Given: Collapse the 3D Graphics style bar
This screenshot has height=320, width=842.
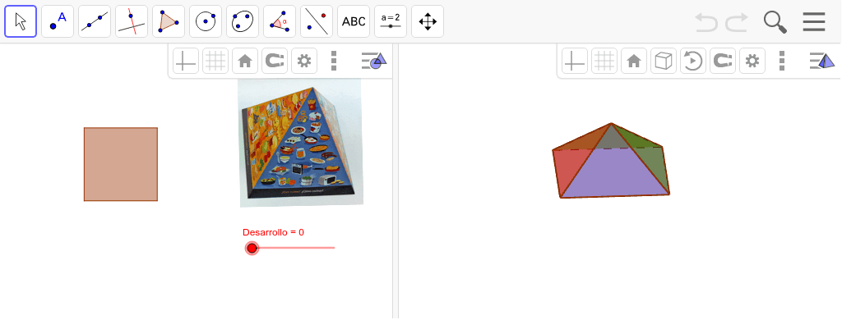Looking at the screenshot, I should [x=822, y=61].
